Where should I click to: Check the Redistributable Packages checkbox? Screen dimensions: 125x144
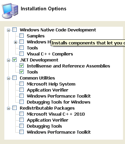14,108
